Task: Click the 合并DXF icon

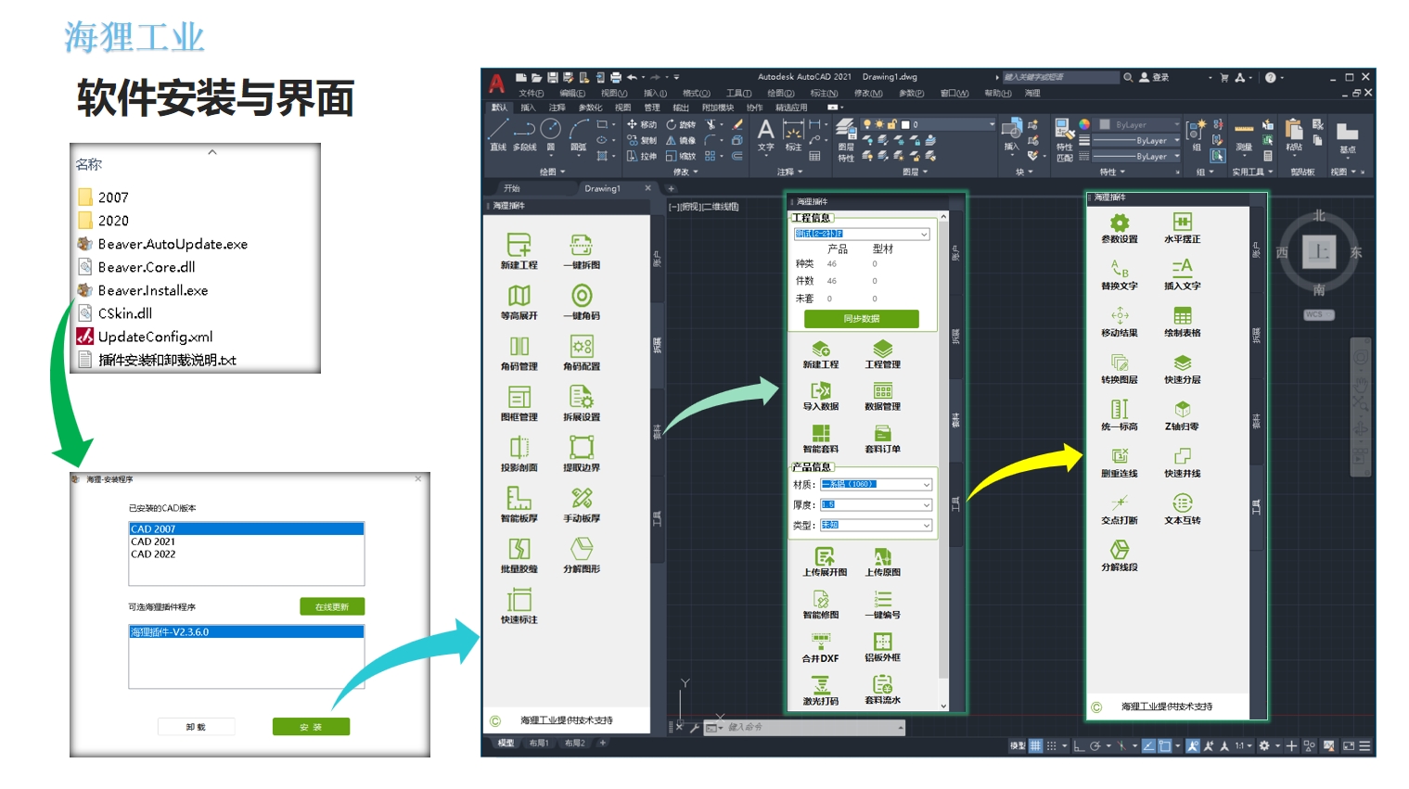Action: pos(821,642)
